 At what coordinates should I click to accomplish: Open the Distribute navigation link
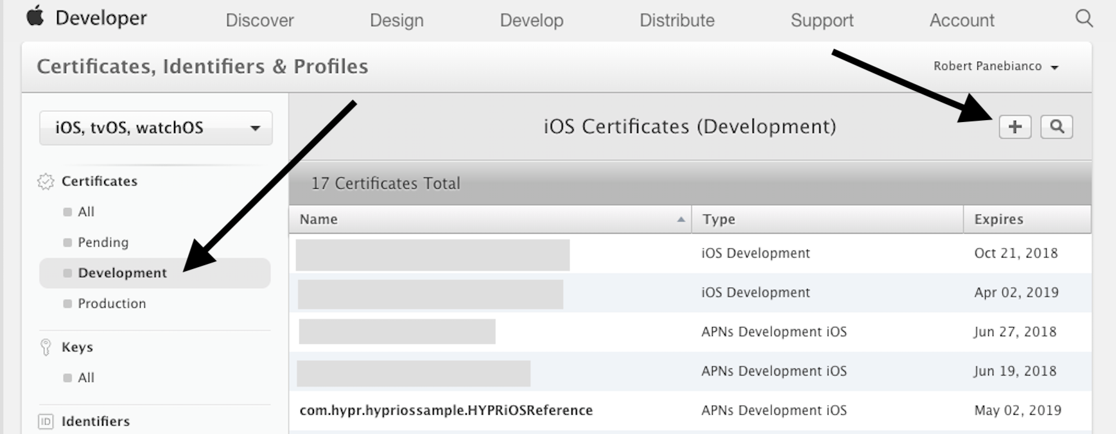click(677, 21)
